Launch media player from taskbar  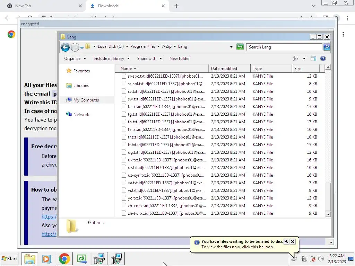[x=47, y=258]
